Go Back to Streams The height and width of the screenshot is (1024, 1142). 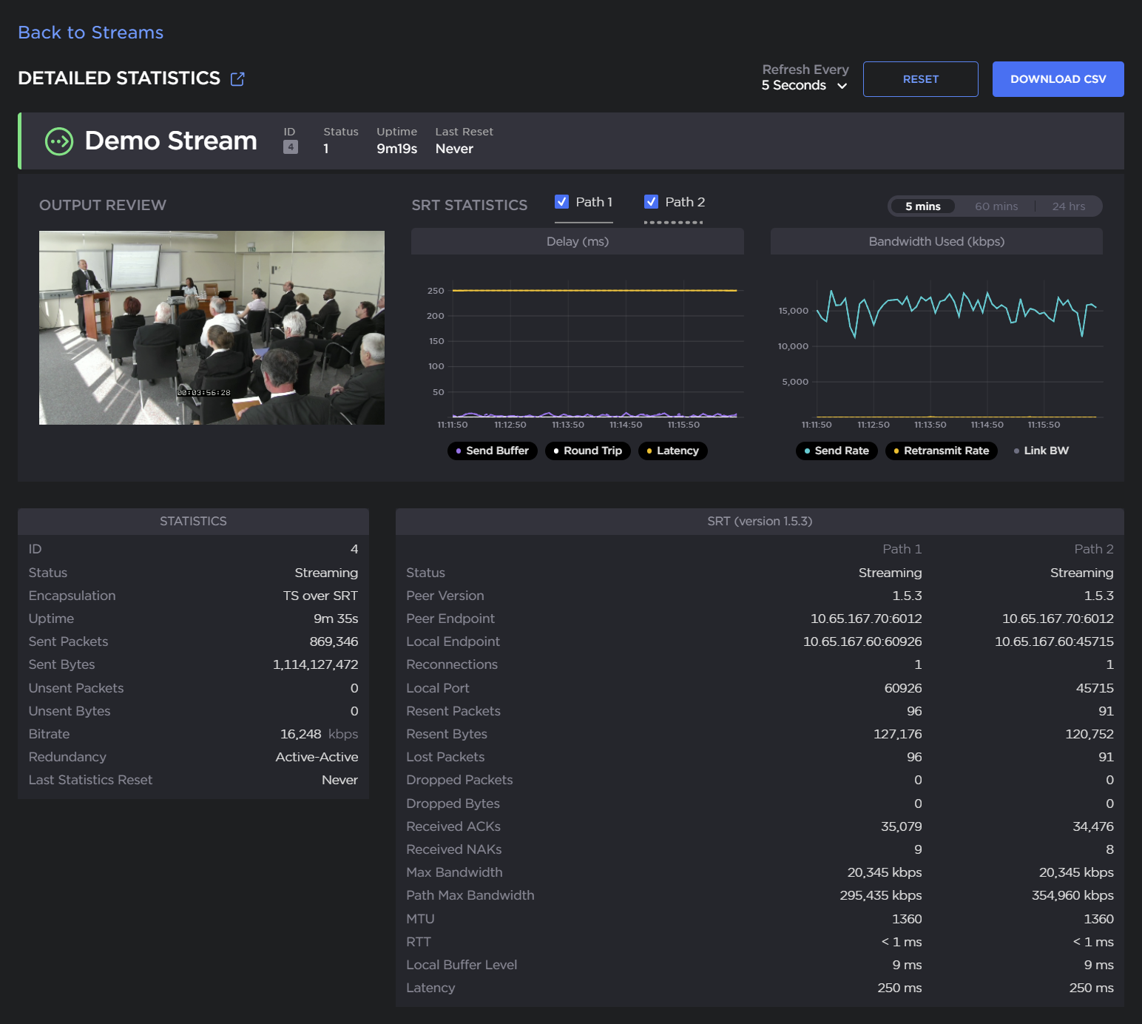[x=90, y=33]
